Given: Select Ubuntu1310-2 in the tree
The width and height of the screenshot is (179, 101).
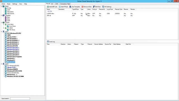Looking at the screenshot, I should point(12,37).
